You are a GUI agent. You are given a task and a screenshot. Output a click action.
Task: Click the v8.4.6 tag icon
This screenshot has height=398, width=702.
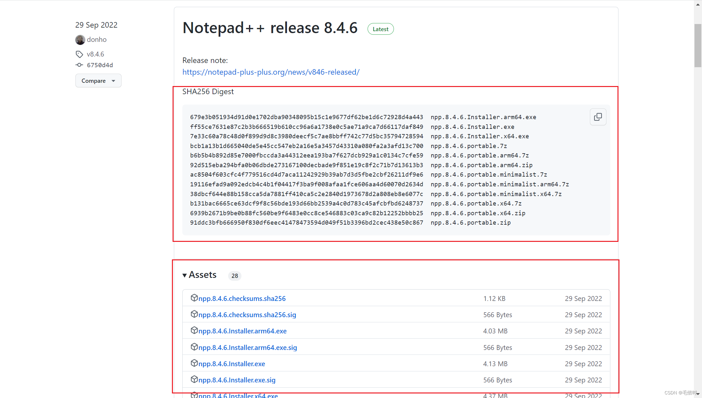(79, 54)
